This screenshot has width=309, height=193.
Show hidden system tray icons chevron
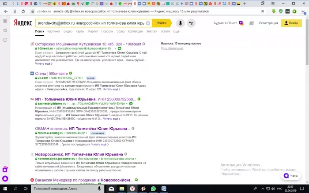click(263, 189)
